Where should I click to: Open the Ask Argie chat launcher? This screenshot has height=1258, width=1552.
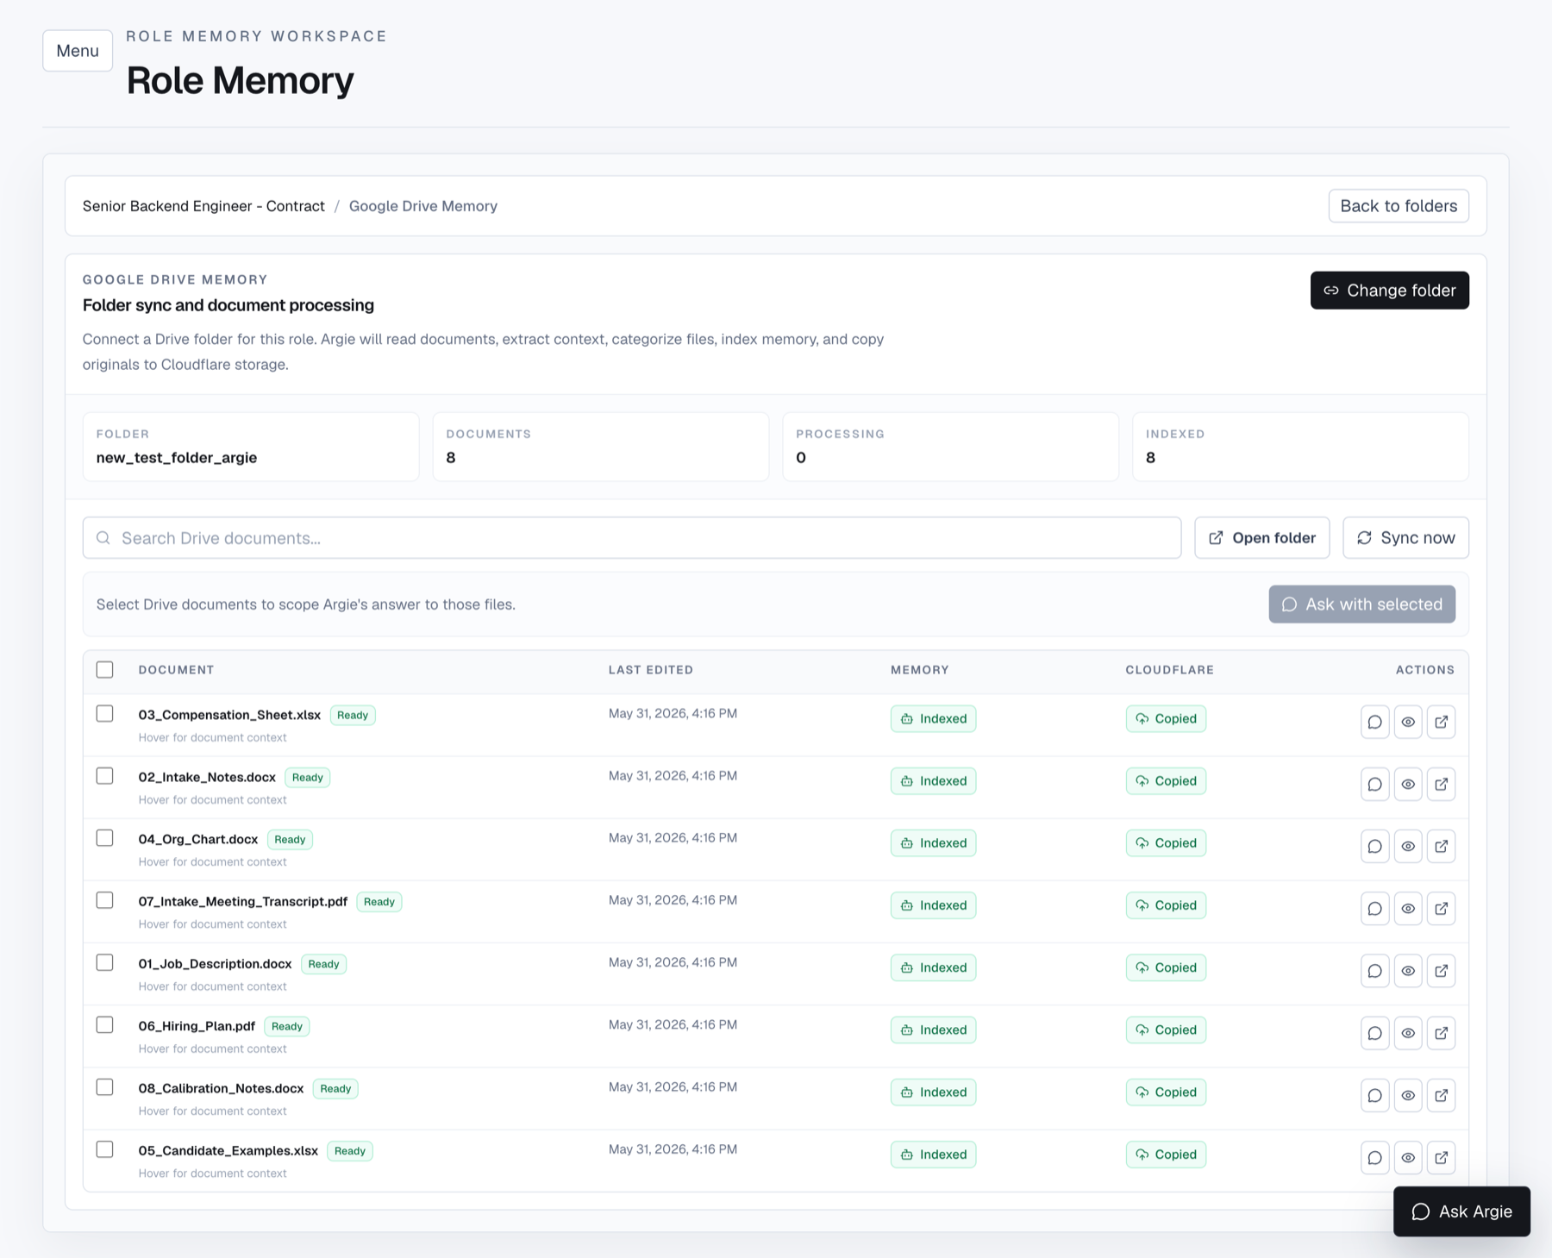[x=1461, y=1211]
